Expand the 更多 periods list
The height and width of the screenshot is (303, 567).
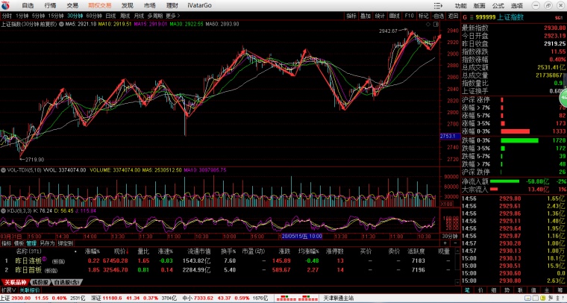pyautogui.click(x=172, y=16)
